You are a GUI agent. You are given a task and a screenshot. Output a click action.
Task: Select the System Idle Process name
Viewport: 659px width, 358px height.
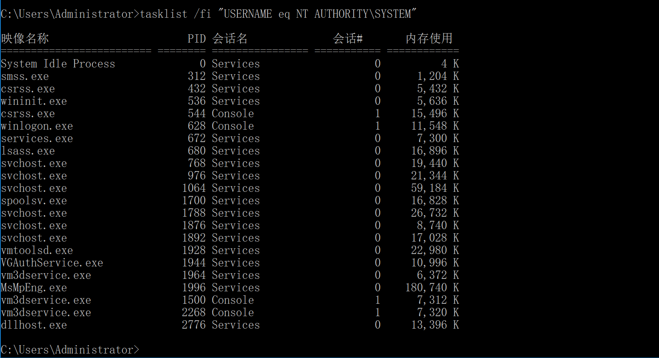tap(58, 64)
